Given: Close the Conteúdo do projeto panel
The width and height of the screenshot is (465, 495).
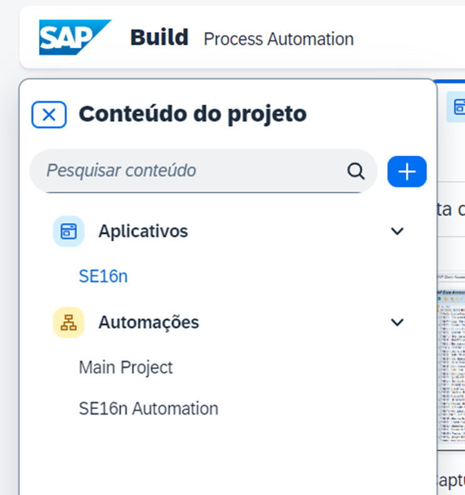Looking at the screenshot, I should pos(49,115).
